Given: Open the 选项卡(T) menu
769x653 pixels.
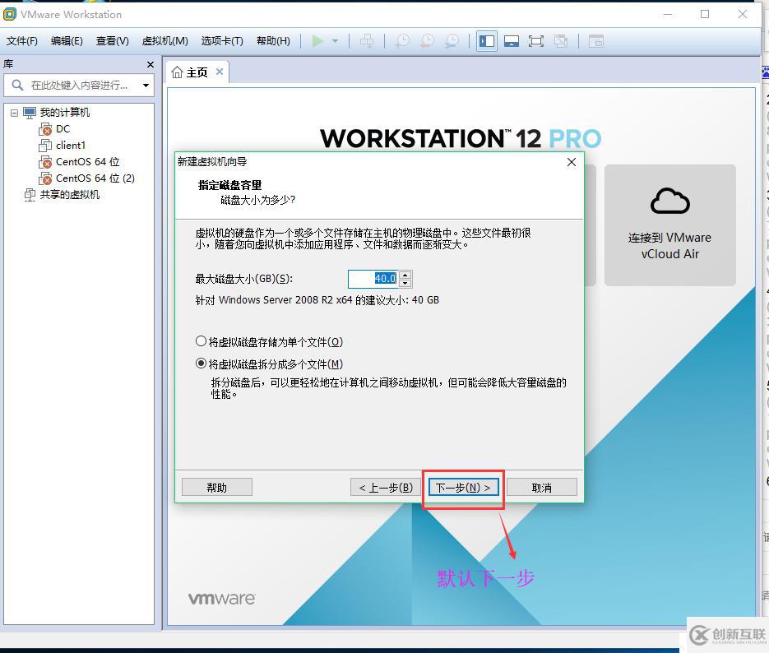Looking at the screenshot, I should tap(222, 40).
